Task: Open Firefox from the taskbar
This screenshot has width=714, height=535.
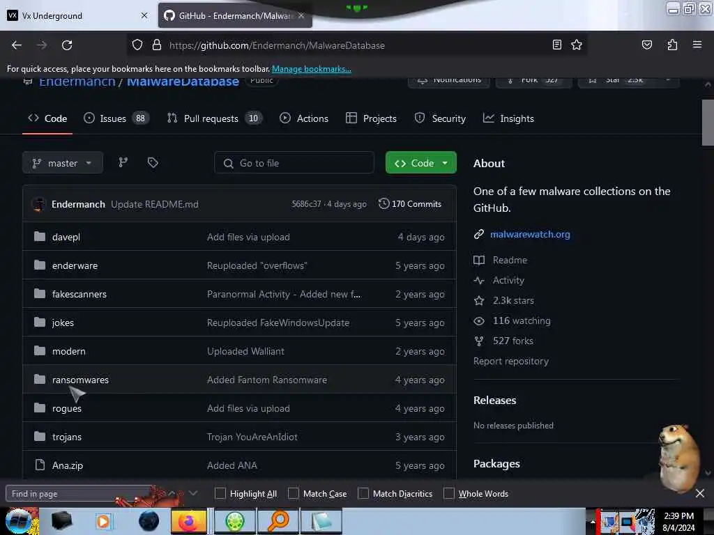Action: [188, 521]
